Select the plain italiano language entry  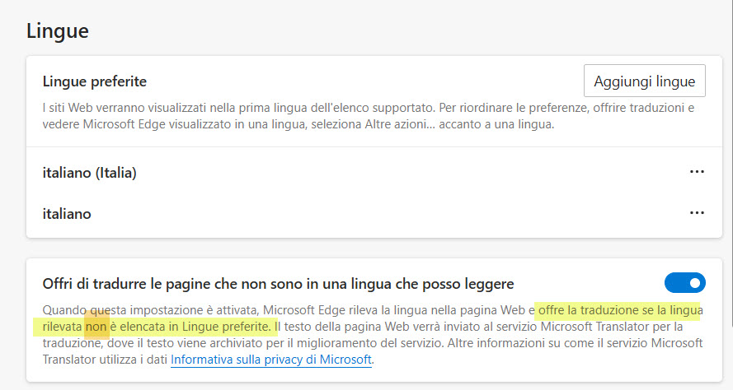coord(67,214)
